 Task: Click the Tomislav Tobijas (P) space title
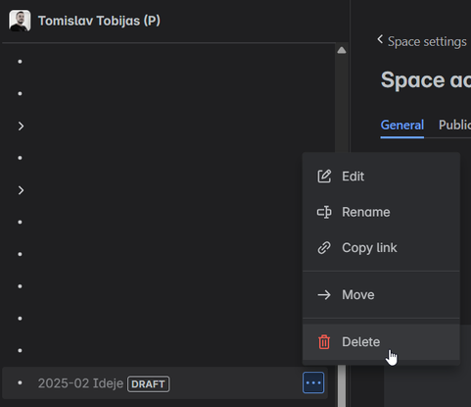pyautogui.click(x=99, y=21)
